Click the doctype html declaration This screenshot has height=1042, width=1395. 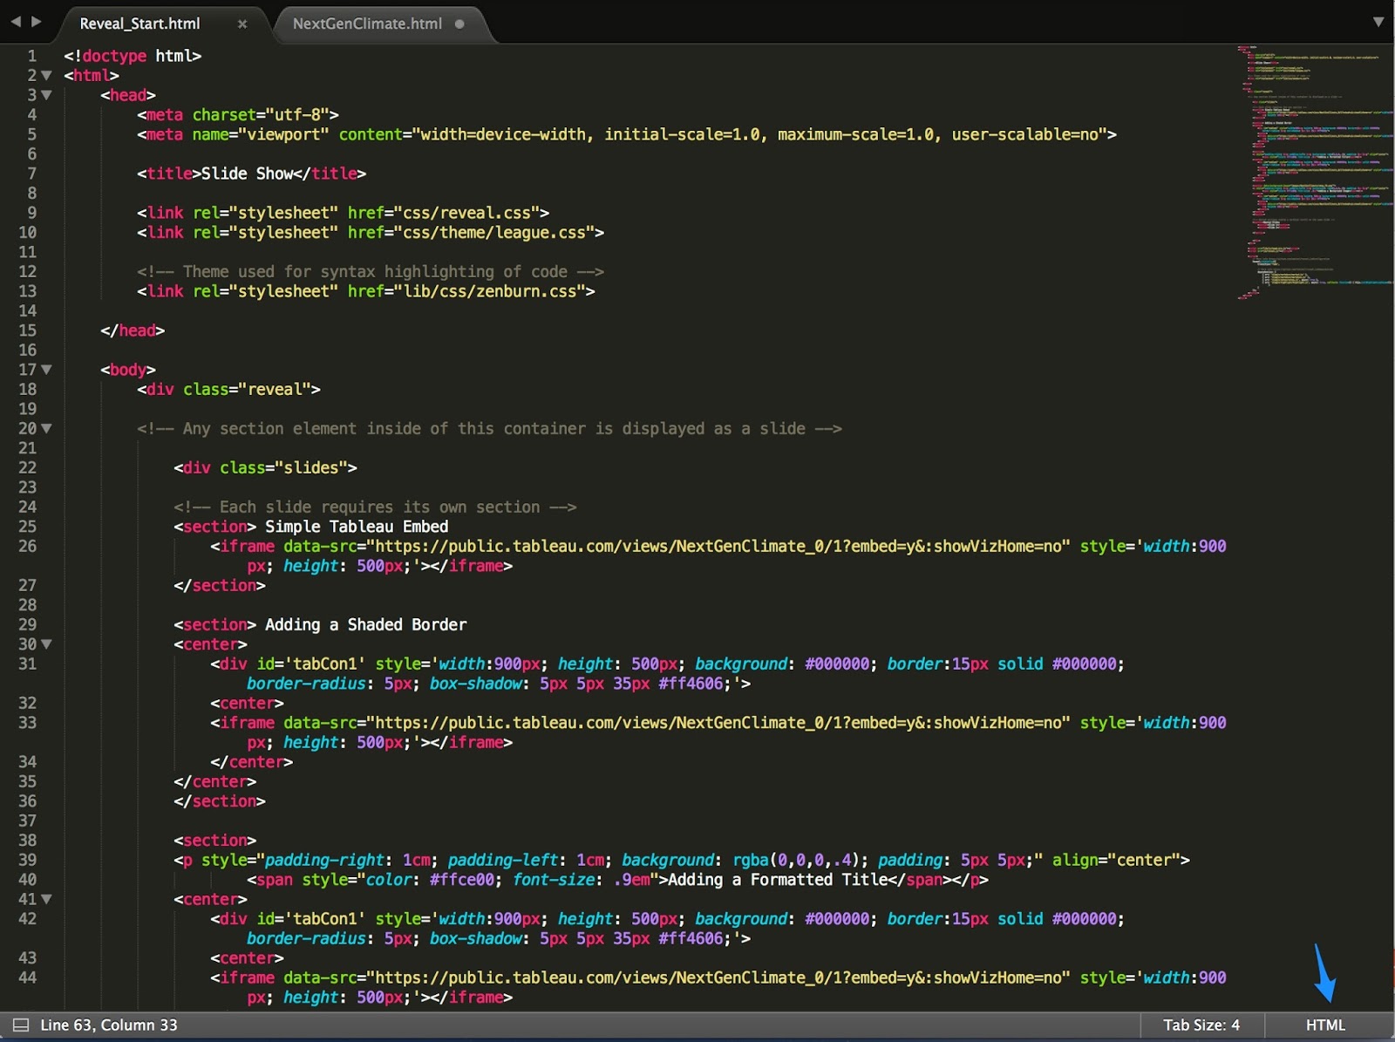pyautogui.click(x=133, y=56)
